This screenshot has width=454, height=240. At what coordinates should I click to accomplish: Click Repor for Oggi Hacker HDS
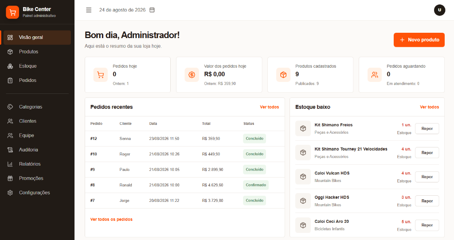427,201
